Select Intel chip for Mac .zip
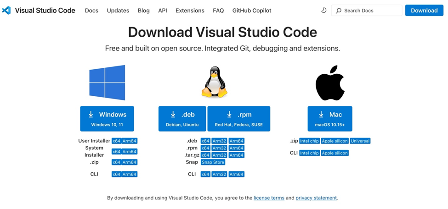Image resolution: width=448 pixels, height=209 pixels. pyautogui.click(x=309, y=141)
